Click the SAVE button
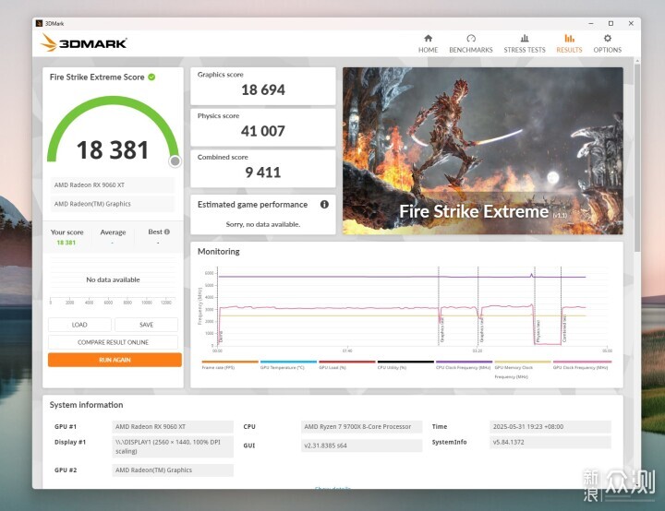Viewport: 665px width, 511px height. point(146,325)
